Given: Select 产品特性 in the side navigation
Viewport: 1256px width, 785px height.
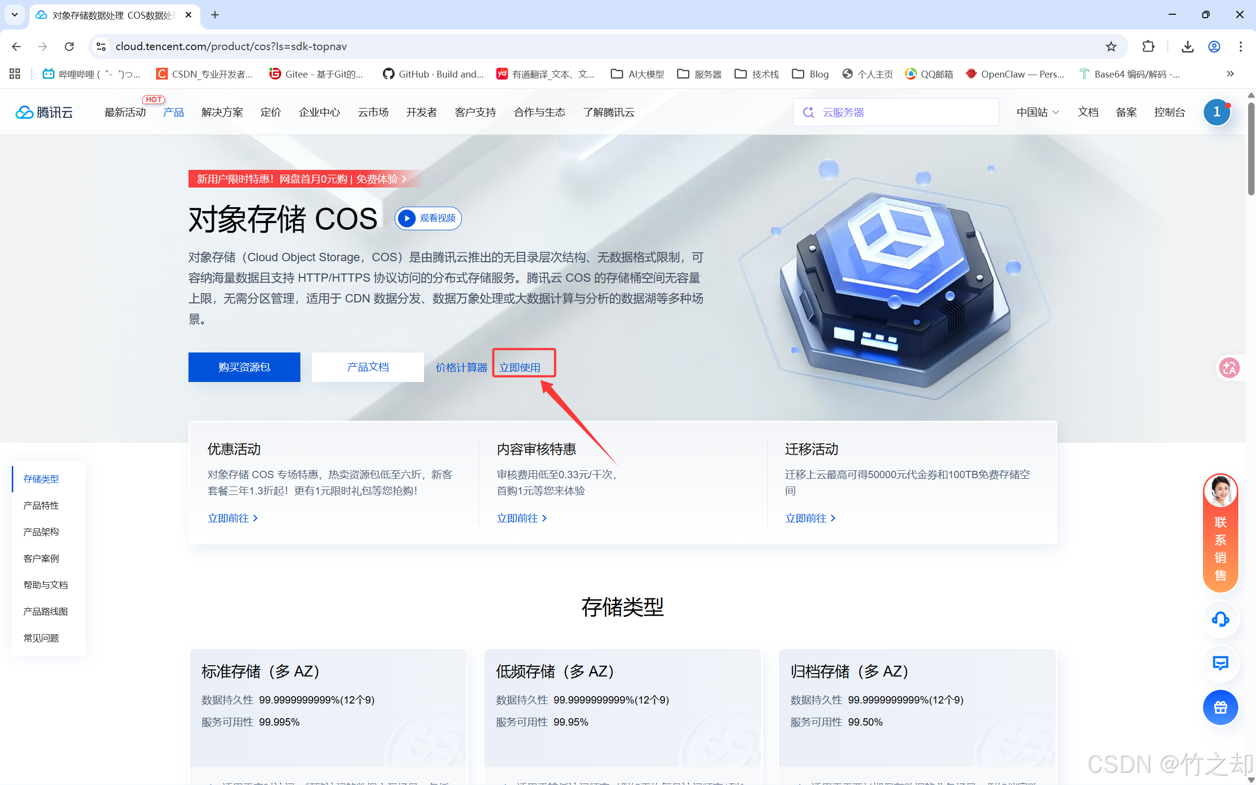Looking at the screenshot, I should [x=41, y=505].
